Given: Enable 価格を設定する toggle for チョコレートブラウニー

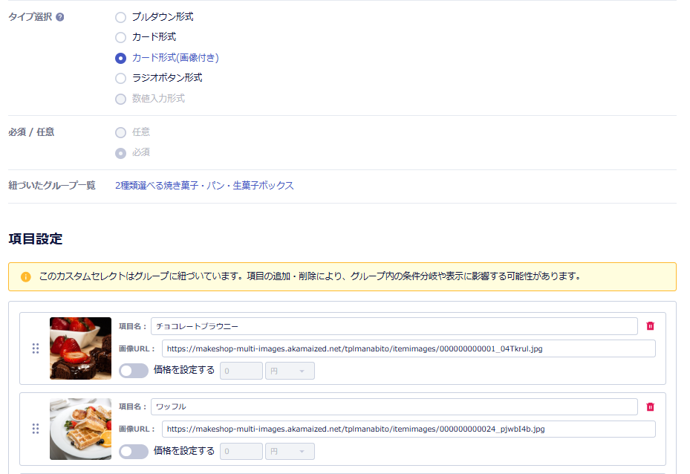Looking at the screenshot, I should point(134,371).
